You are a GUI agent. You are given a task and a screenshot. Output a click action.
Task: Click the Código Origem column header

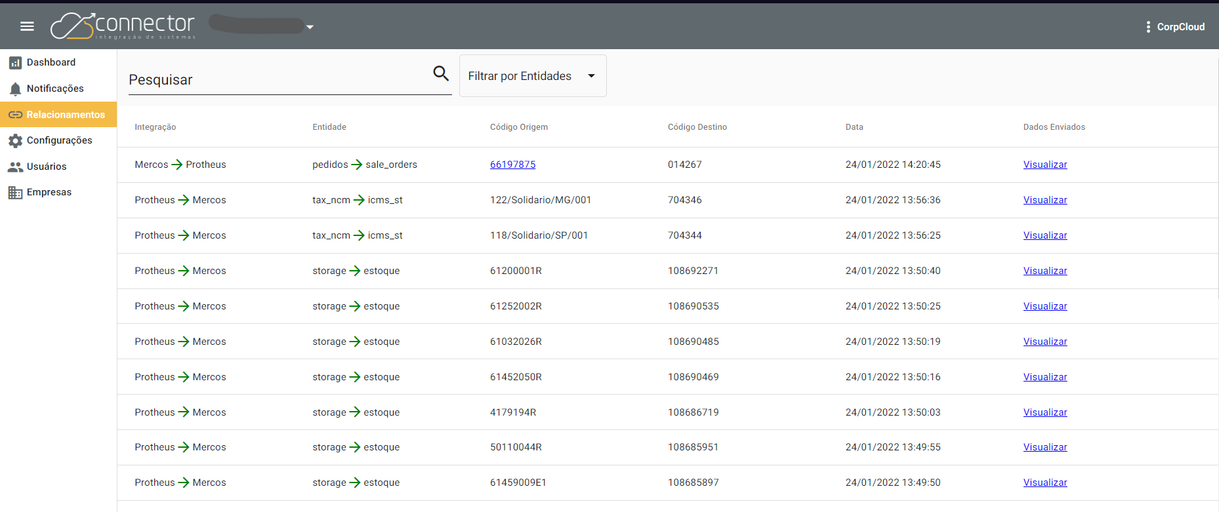click(x=519, y=127)
